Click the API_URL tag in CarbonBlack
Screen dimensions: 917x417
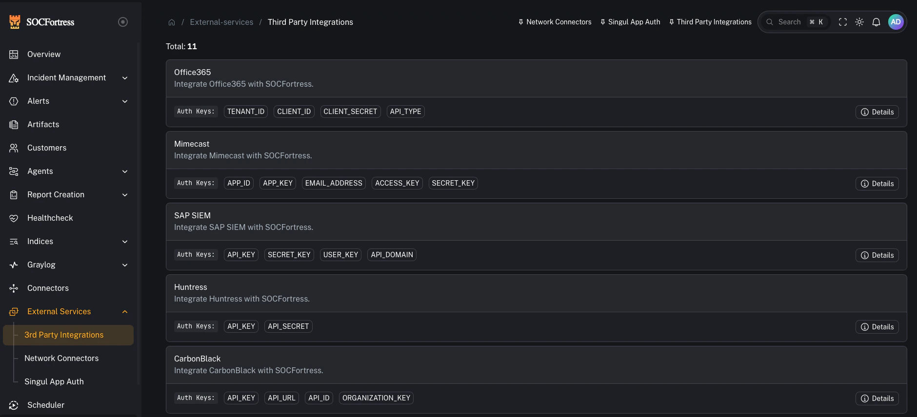(281, 398)
